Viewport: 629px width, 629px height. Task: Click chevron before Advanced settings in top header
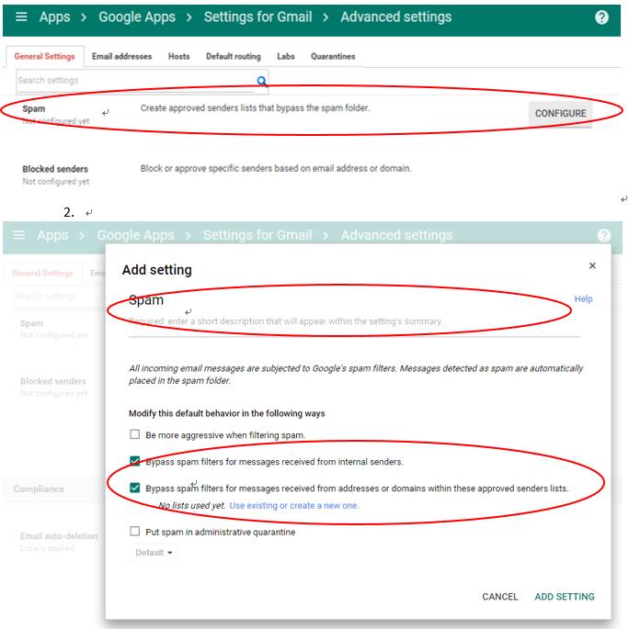[x=326, y=17]
